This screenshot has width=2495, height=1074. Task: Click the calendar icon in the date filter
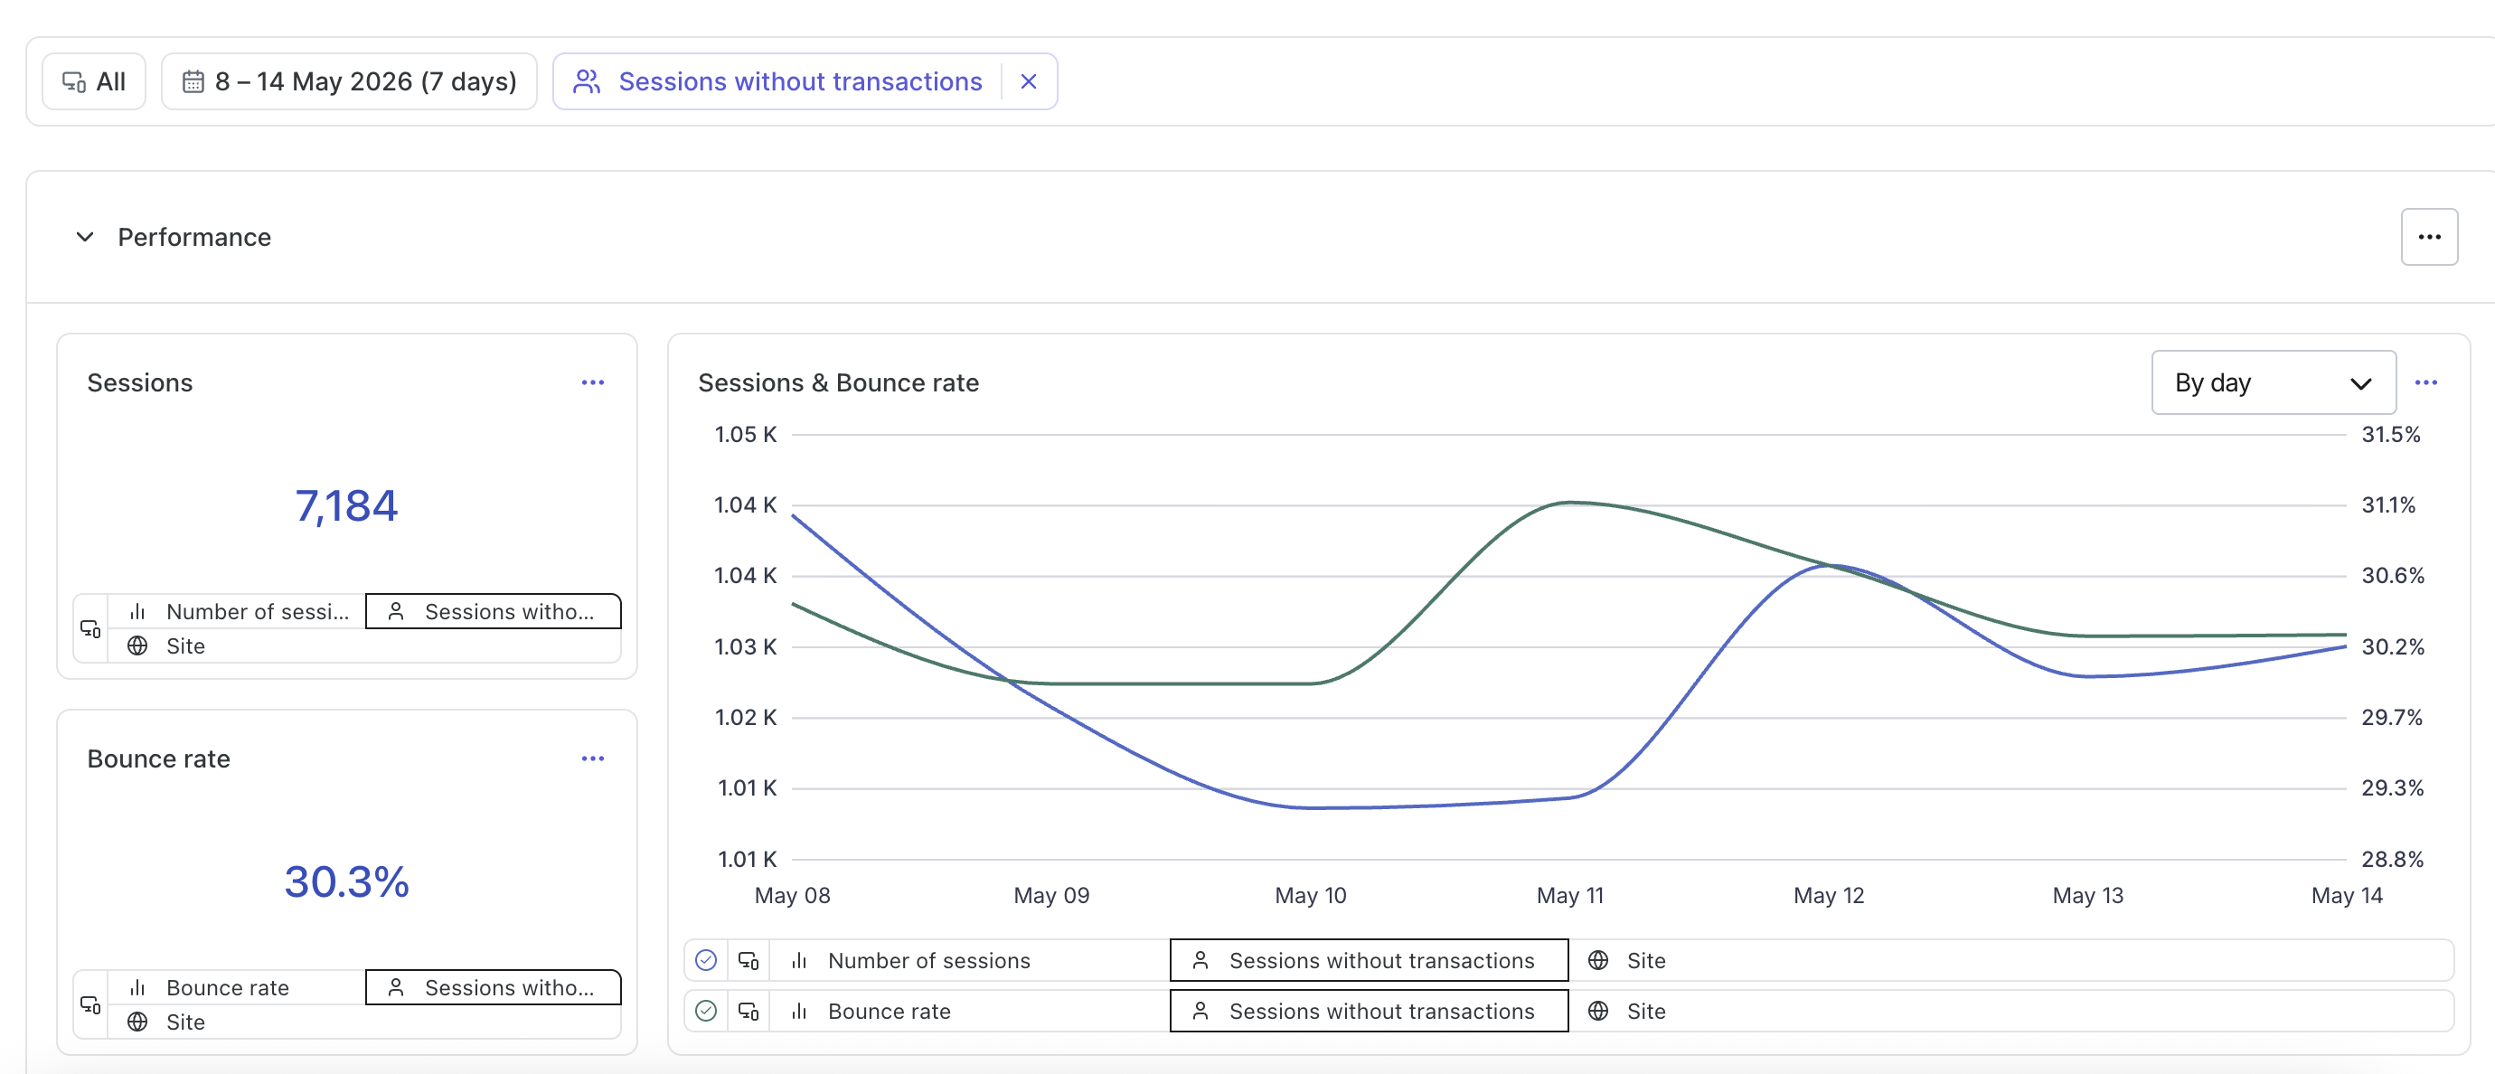(x=193, y=81)
